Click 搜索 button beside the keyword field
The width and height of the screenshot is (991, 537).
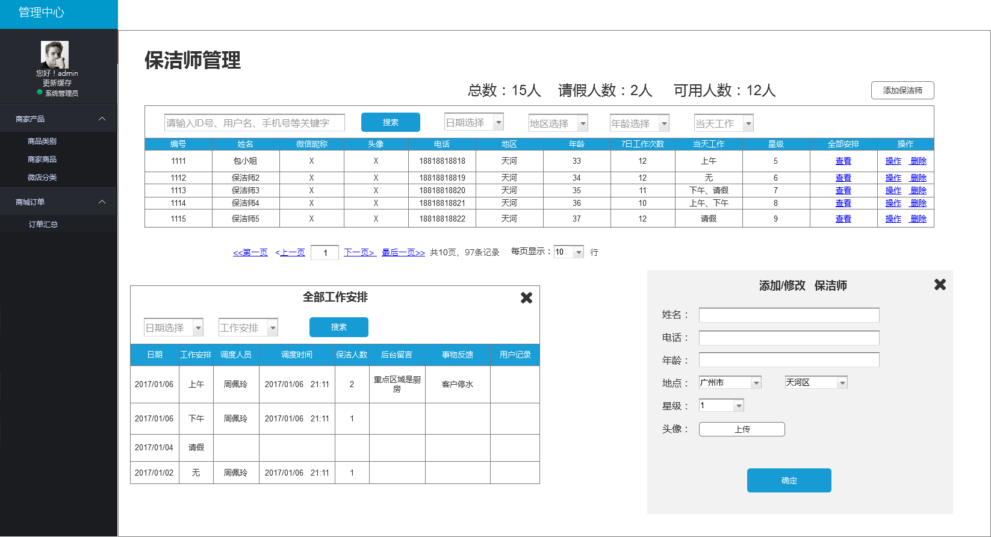(390, 122)
